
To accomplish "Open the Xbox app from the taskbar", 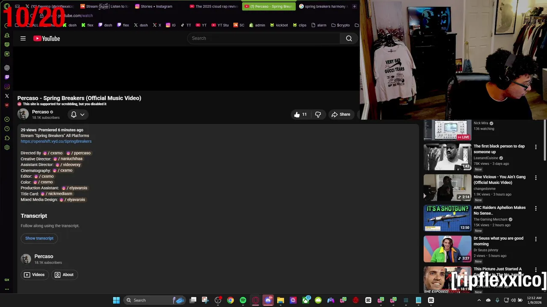I will [306, 300].
